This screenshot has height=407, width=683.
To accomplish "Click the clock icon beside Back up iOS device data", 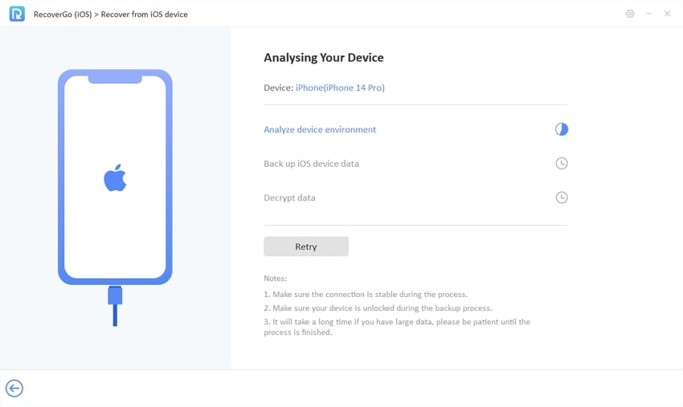I will 562,164.
